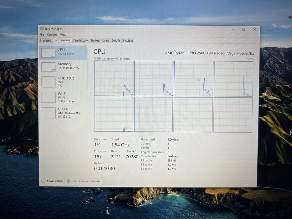Click the fourth graph in top row
The height and width of the screenshot is (219, 292).
(233, 79)
